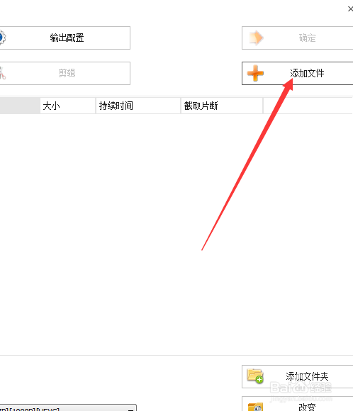Click the 改变 change folder button

[x=298, y=405]
